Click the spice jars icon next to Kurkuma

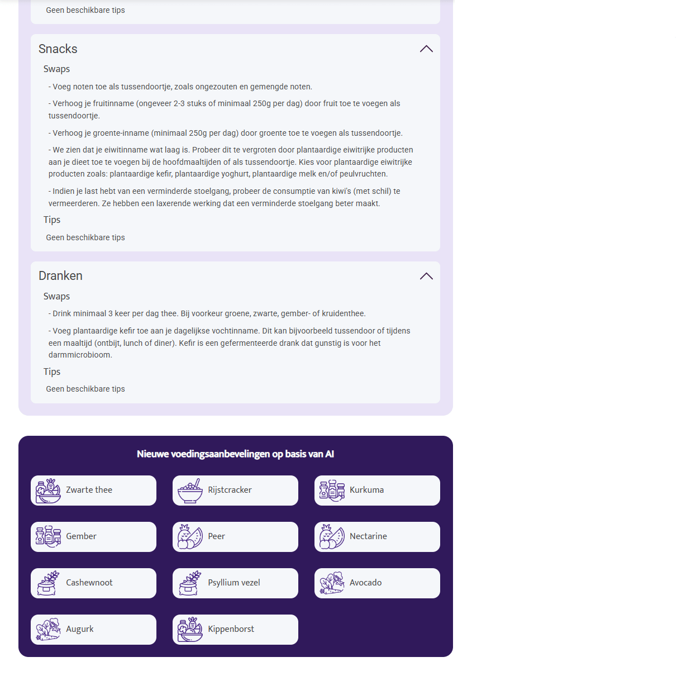tap(331, 490)
